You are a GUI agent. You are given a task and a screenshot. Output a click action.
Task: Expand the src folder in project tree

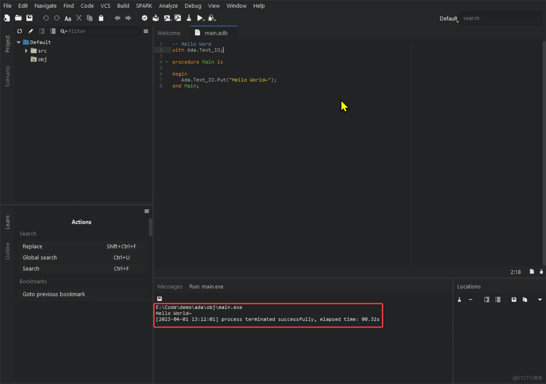tap(26, 51)
